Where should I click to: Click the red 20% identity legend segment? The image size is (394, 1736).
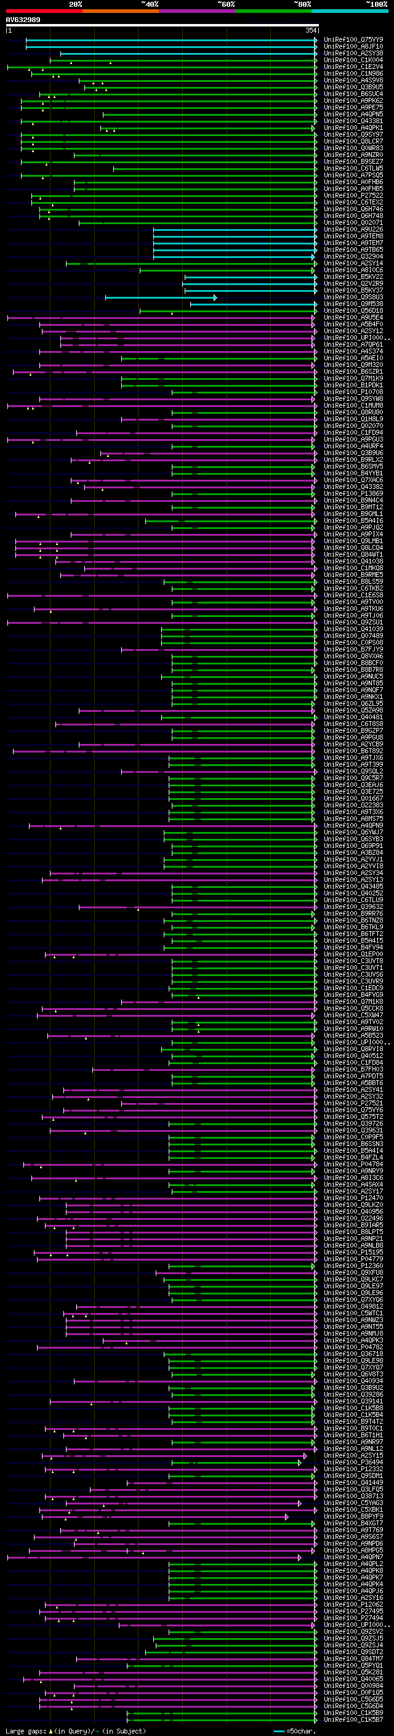(x=44, y=11)
